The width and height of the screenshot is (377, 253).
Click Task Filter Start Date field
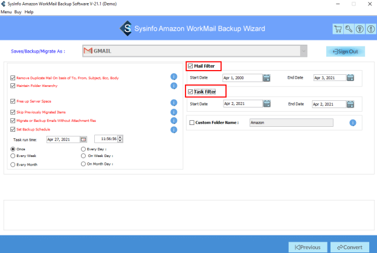(x=243, y=103)
